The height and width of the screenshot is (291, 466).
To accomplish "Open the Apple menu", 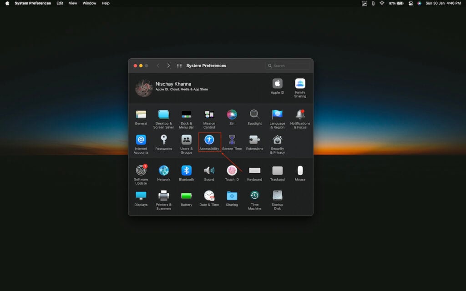I will 7,3.
